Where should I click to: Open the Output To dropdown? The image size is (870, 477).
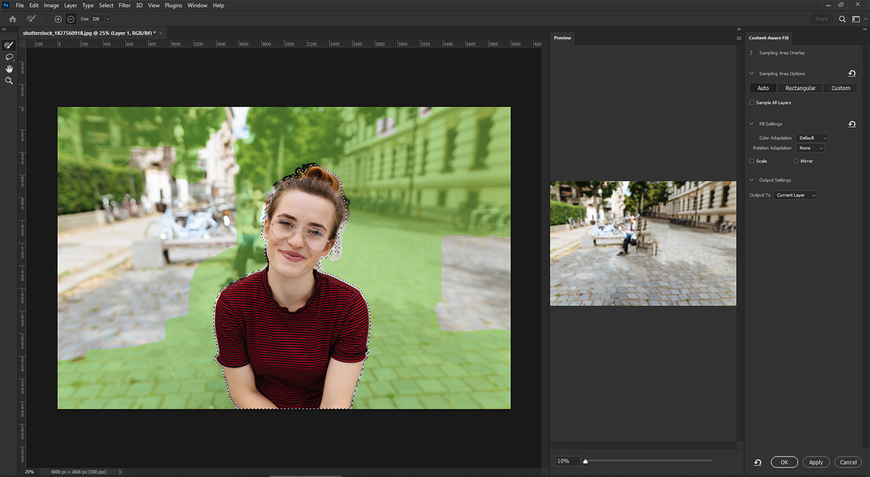pos(795,195)
